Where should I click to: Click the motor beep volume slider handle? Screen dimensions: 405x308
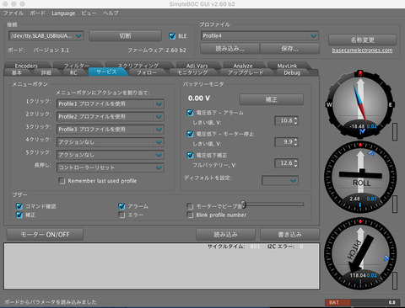(x=244, y=204)
